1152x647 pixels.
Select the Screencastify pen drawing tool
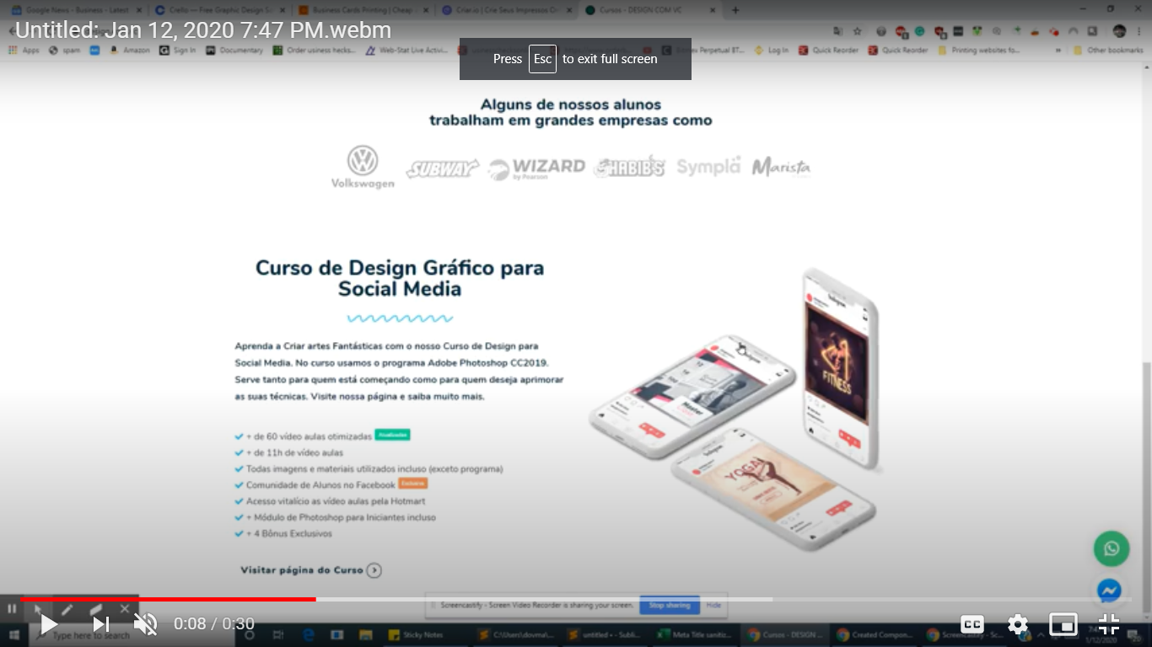(67, 608)
